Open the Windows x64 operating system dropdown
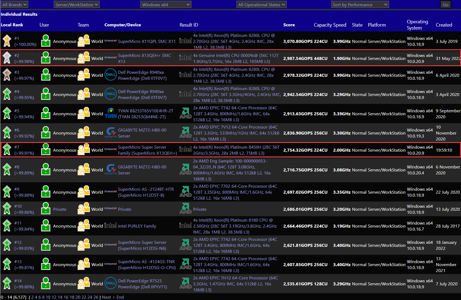The width and height of the screenshot is (461, 300). tap(166, 5)
